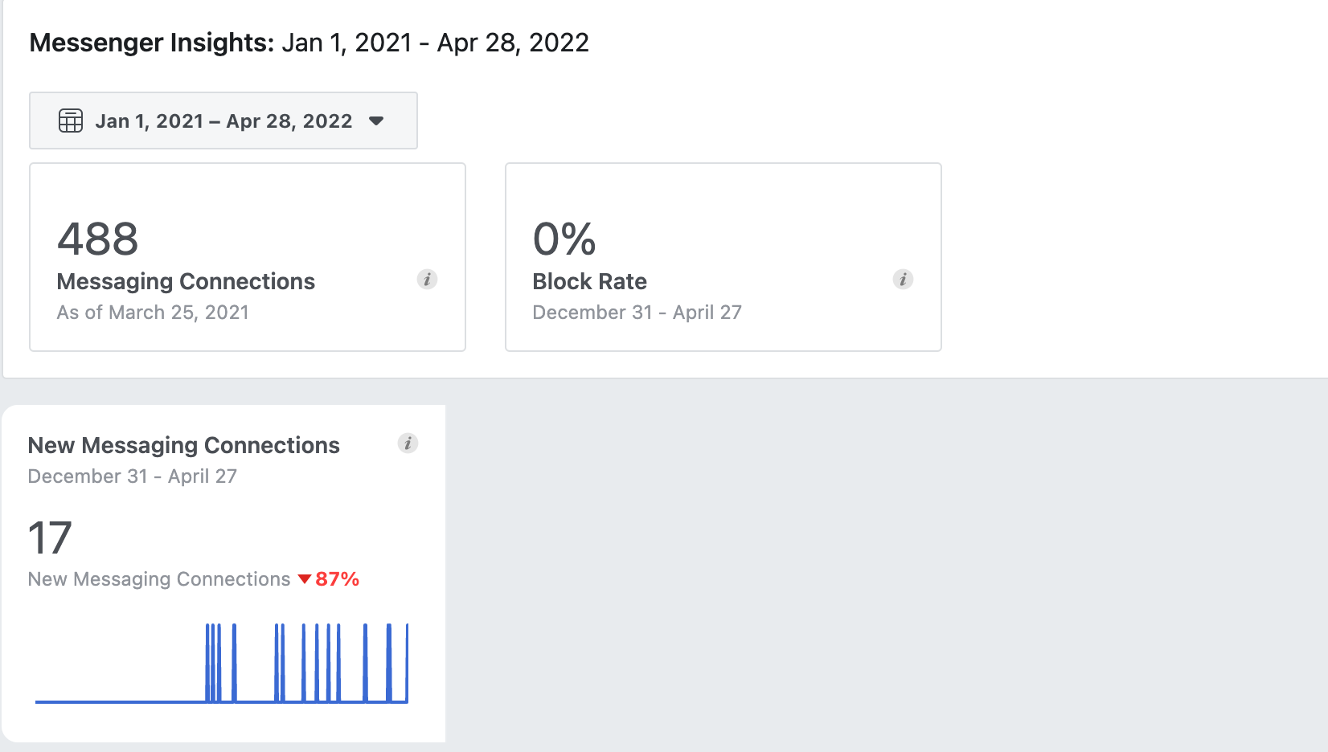This screenshot has height=752, width=1328.
Task: Click the December 31 - April 27 Block Rate subtitle
Action: click(x=637, y=313)
